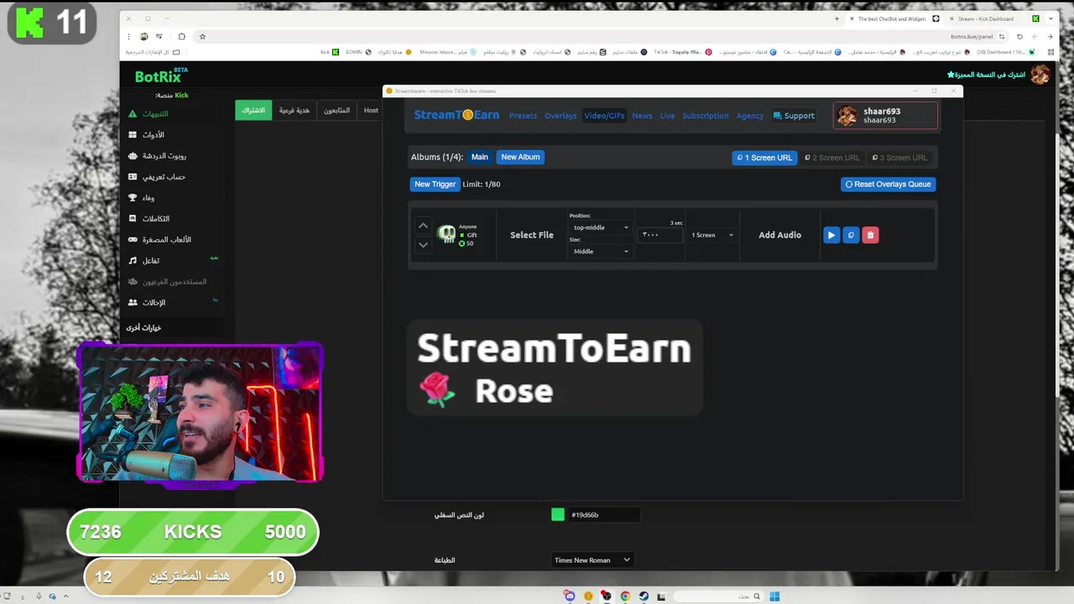Delete the trigger with red trash icon
This screenshot has width=1074, height=604.
click(x=870, y=235)
